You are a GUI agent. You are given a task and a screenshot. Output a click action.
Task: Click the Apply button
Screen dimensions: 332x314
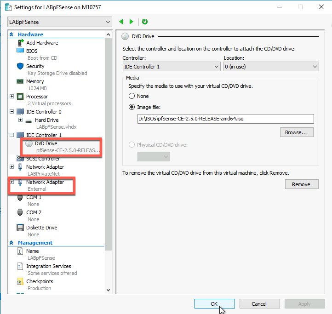tap(305, 304)
